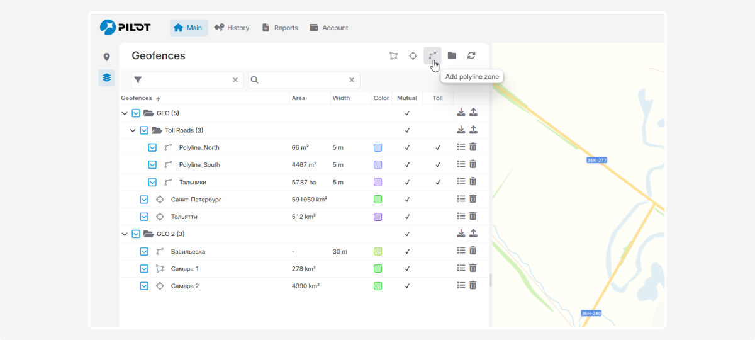Screen dimensions: 755x340
Task: Toggle the Самара 1 checkbox
Action: pos(144,269)
